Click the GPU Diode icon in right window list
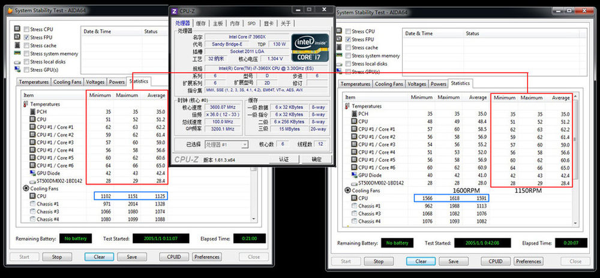 [355, 175]
